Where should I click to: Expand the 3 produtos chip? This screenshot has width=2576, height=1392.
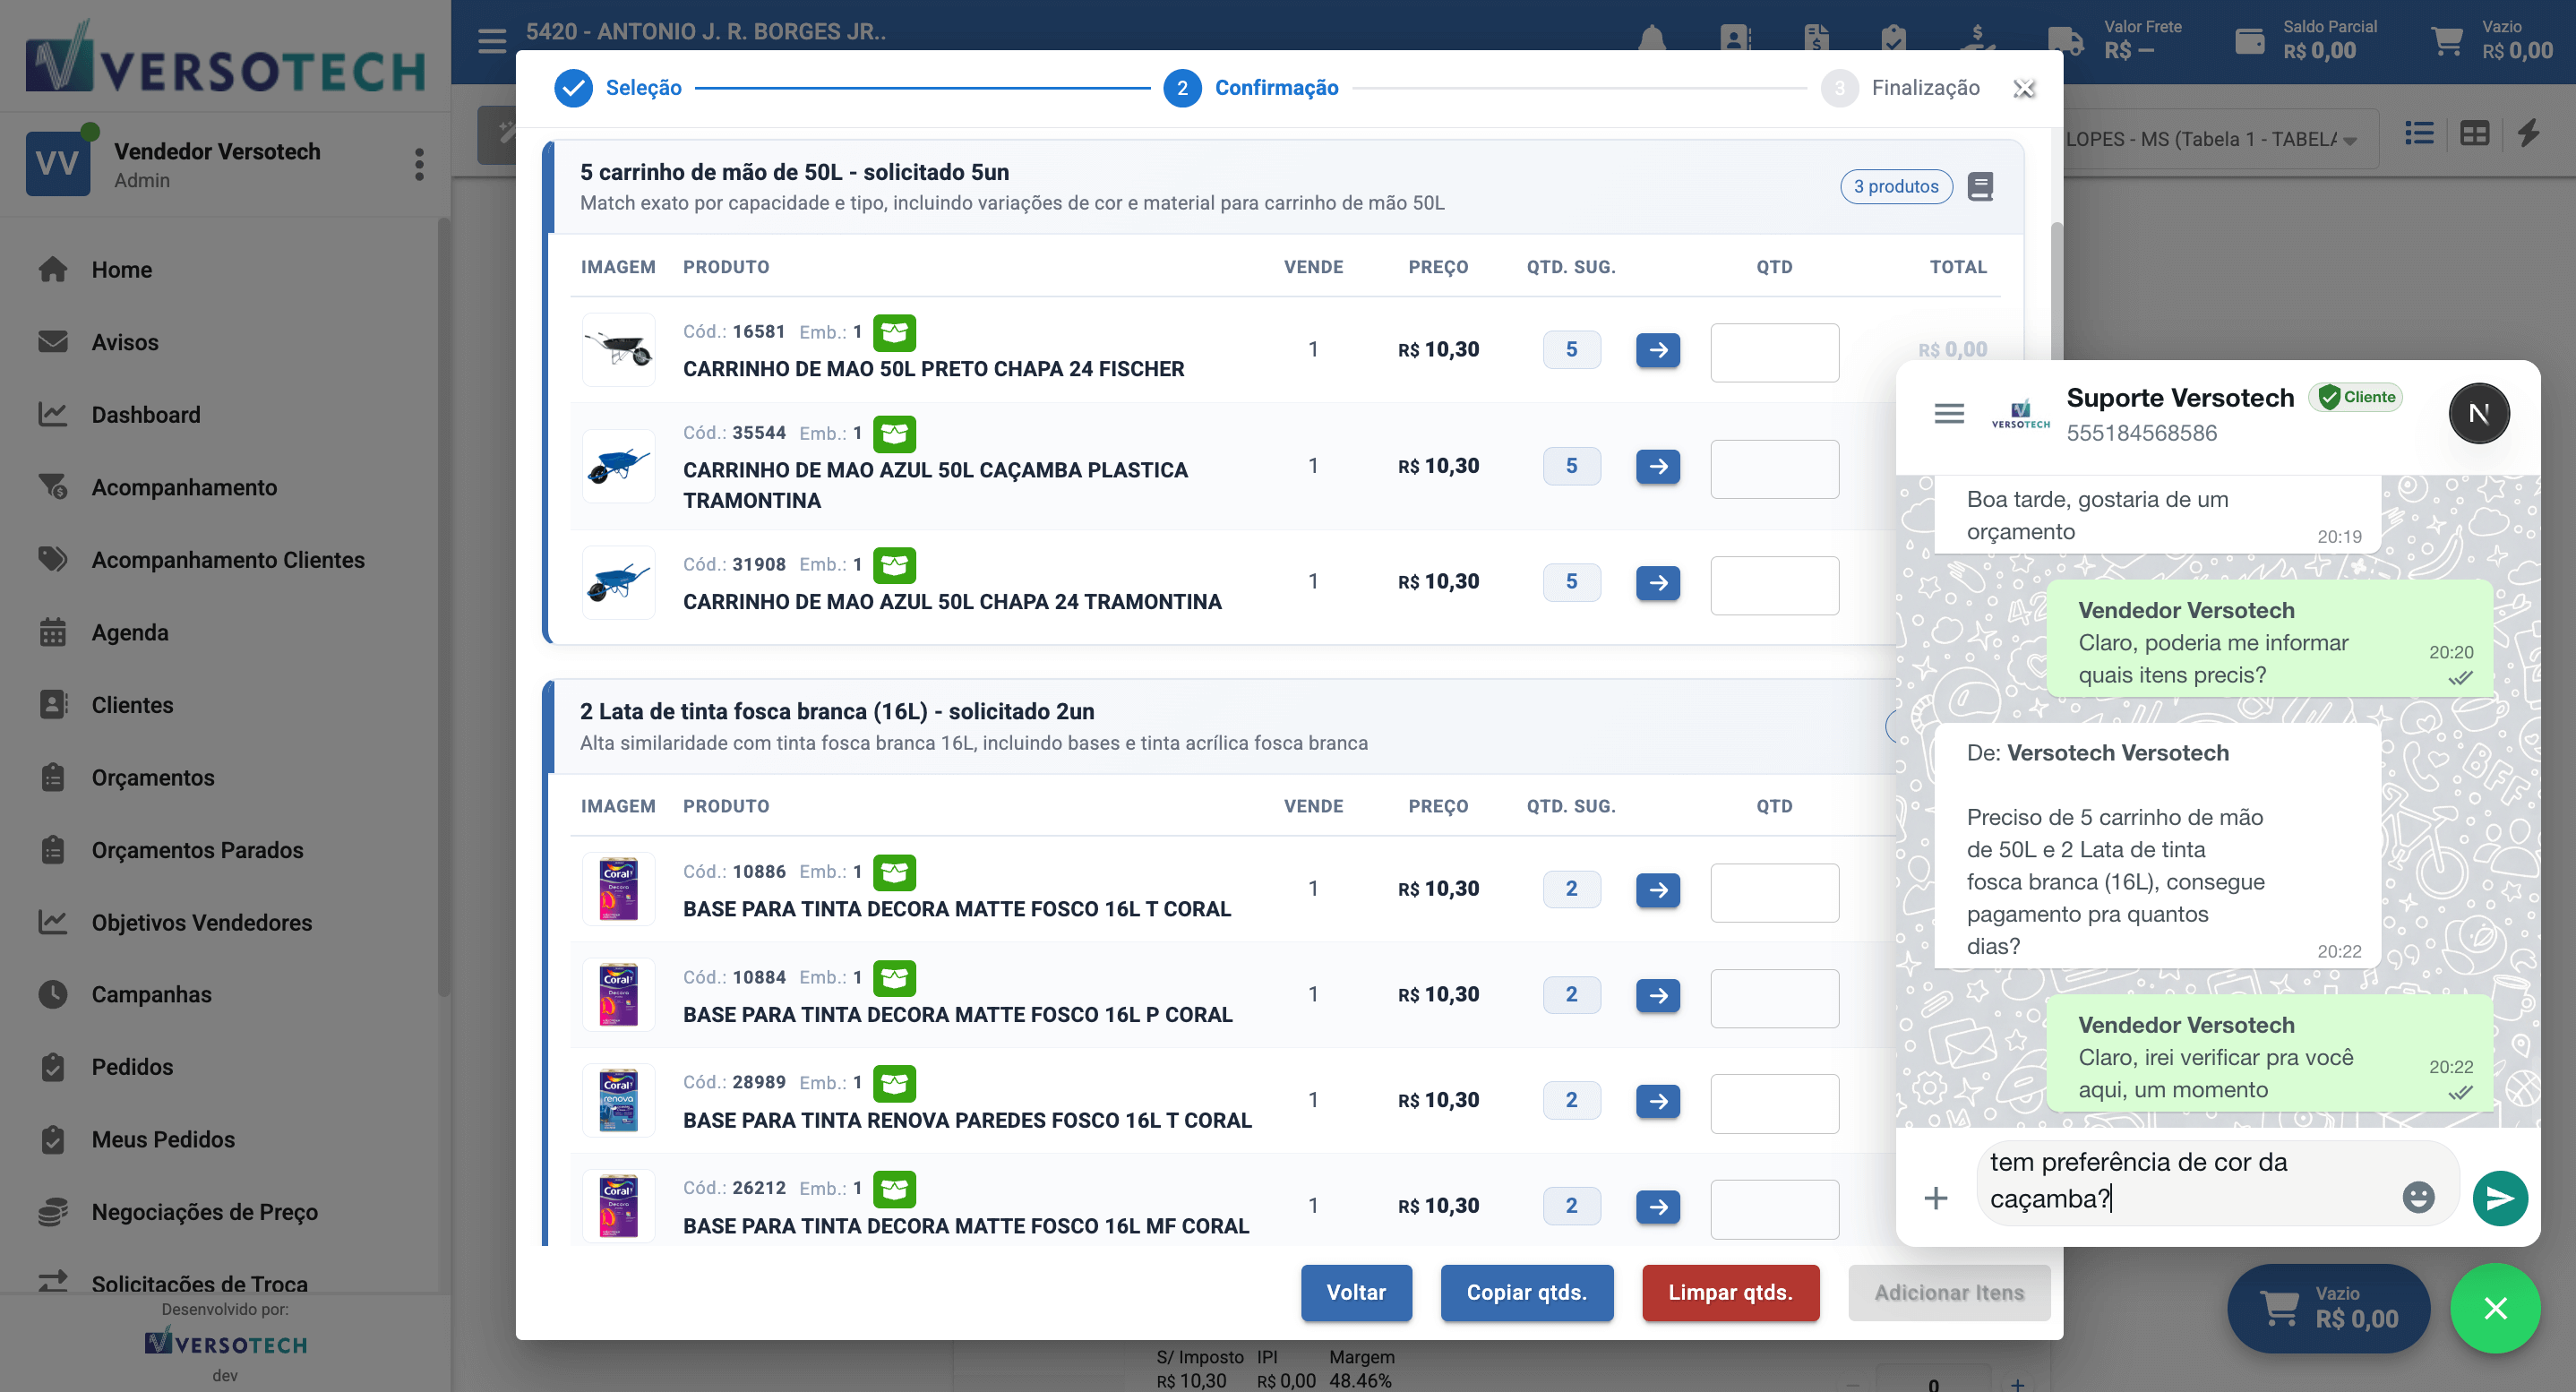(x=1896, y=186)
